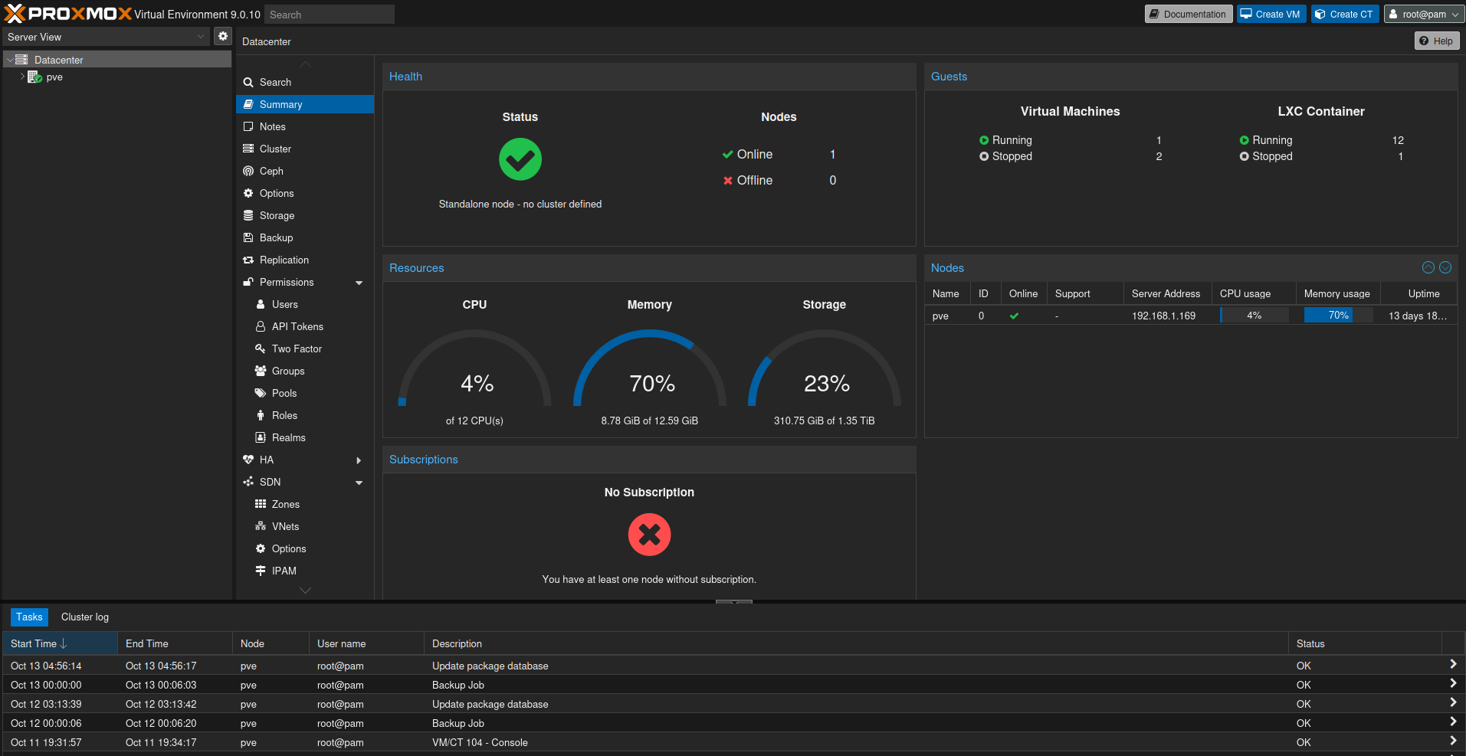The height and width of the screenshot is (756, 1466).
Task: Open the Ceph section in sidebar
Action: (271, 171)
